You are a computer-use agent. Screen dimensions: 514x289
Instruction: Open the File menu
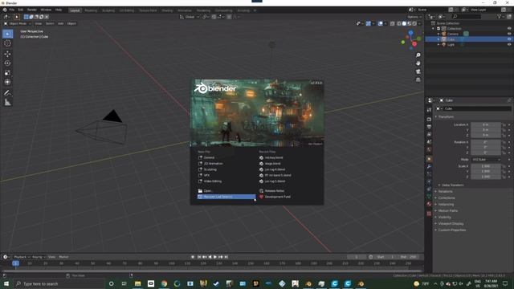(x=12, y=10)
